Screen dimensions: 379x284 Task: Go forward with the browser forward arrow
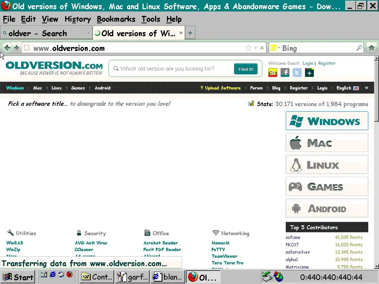pos(16,48)
